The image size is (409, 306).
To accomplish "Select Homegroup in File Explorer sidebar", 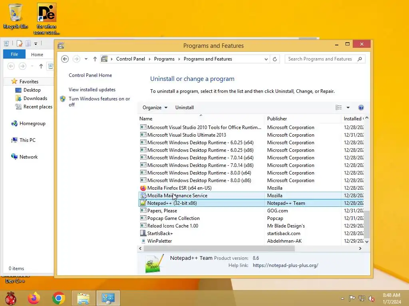I will click(32, 124).
